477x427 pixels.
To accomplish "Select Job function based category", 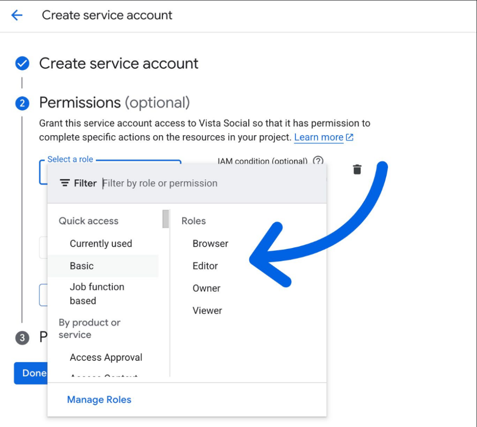I will [x=97, y=294].
